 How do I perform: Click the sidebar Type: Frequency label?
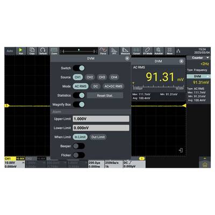click(197, 70)
